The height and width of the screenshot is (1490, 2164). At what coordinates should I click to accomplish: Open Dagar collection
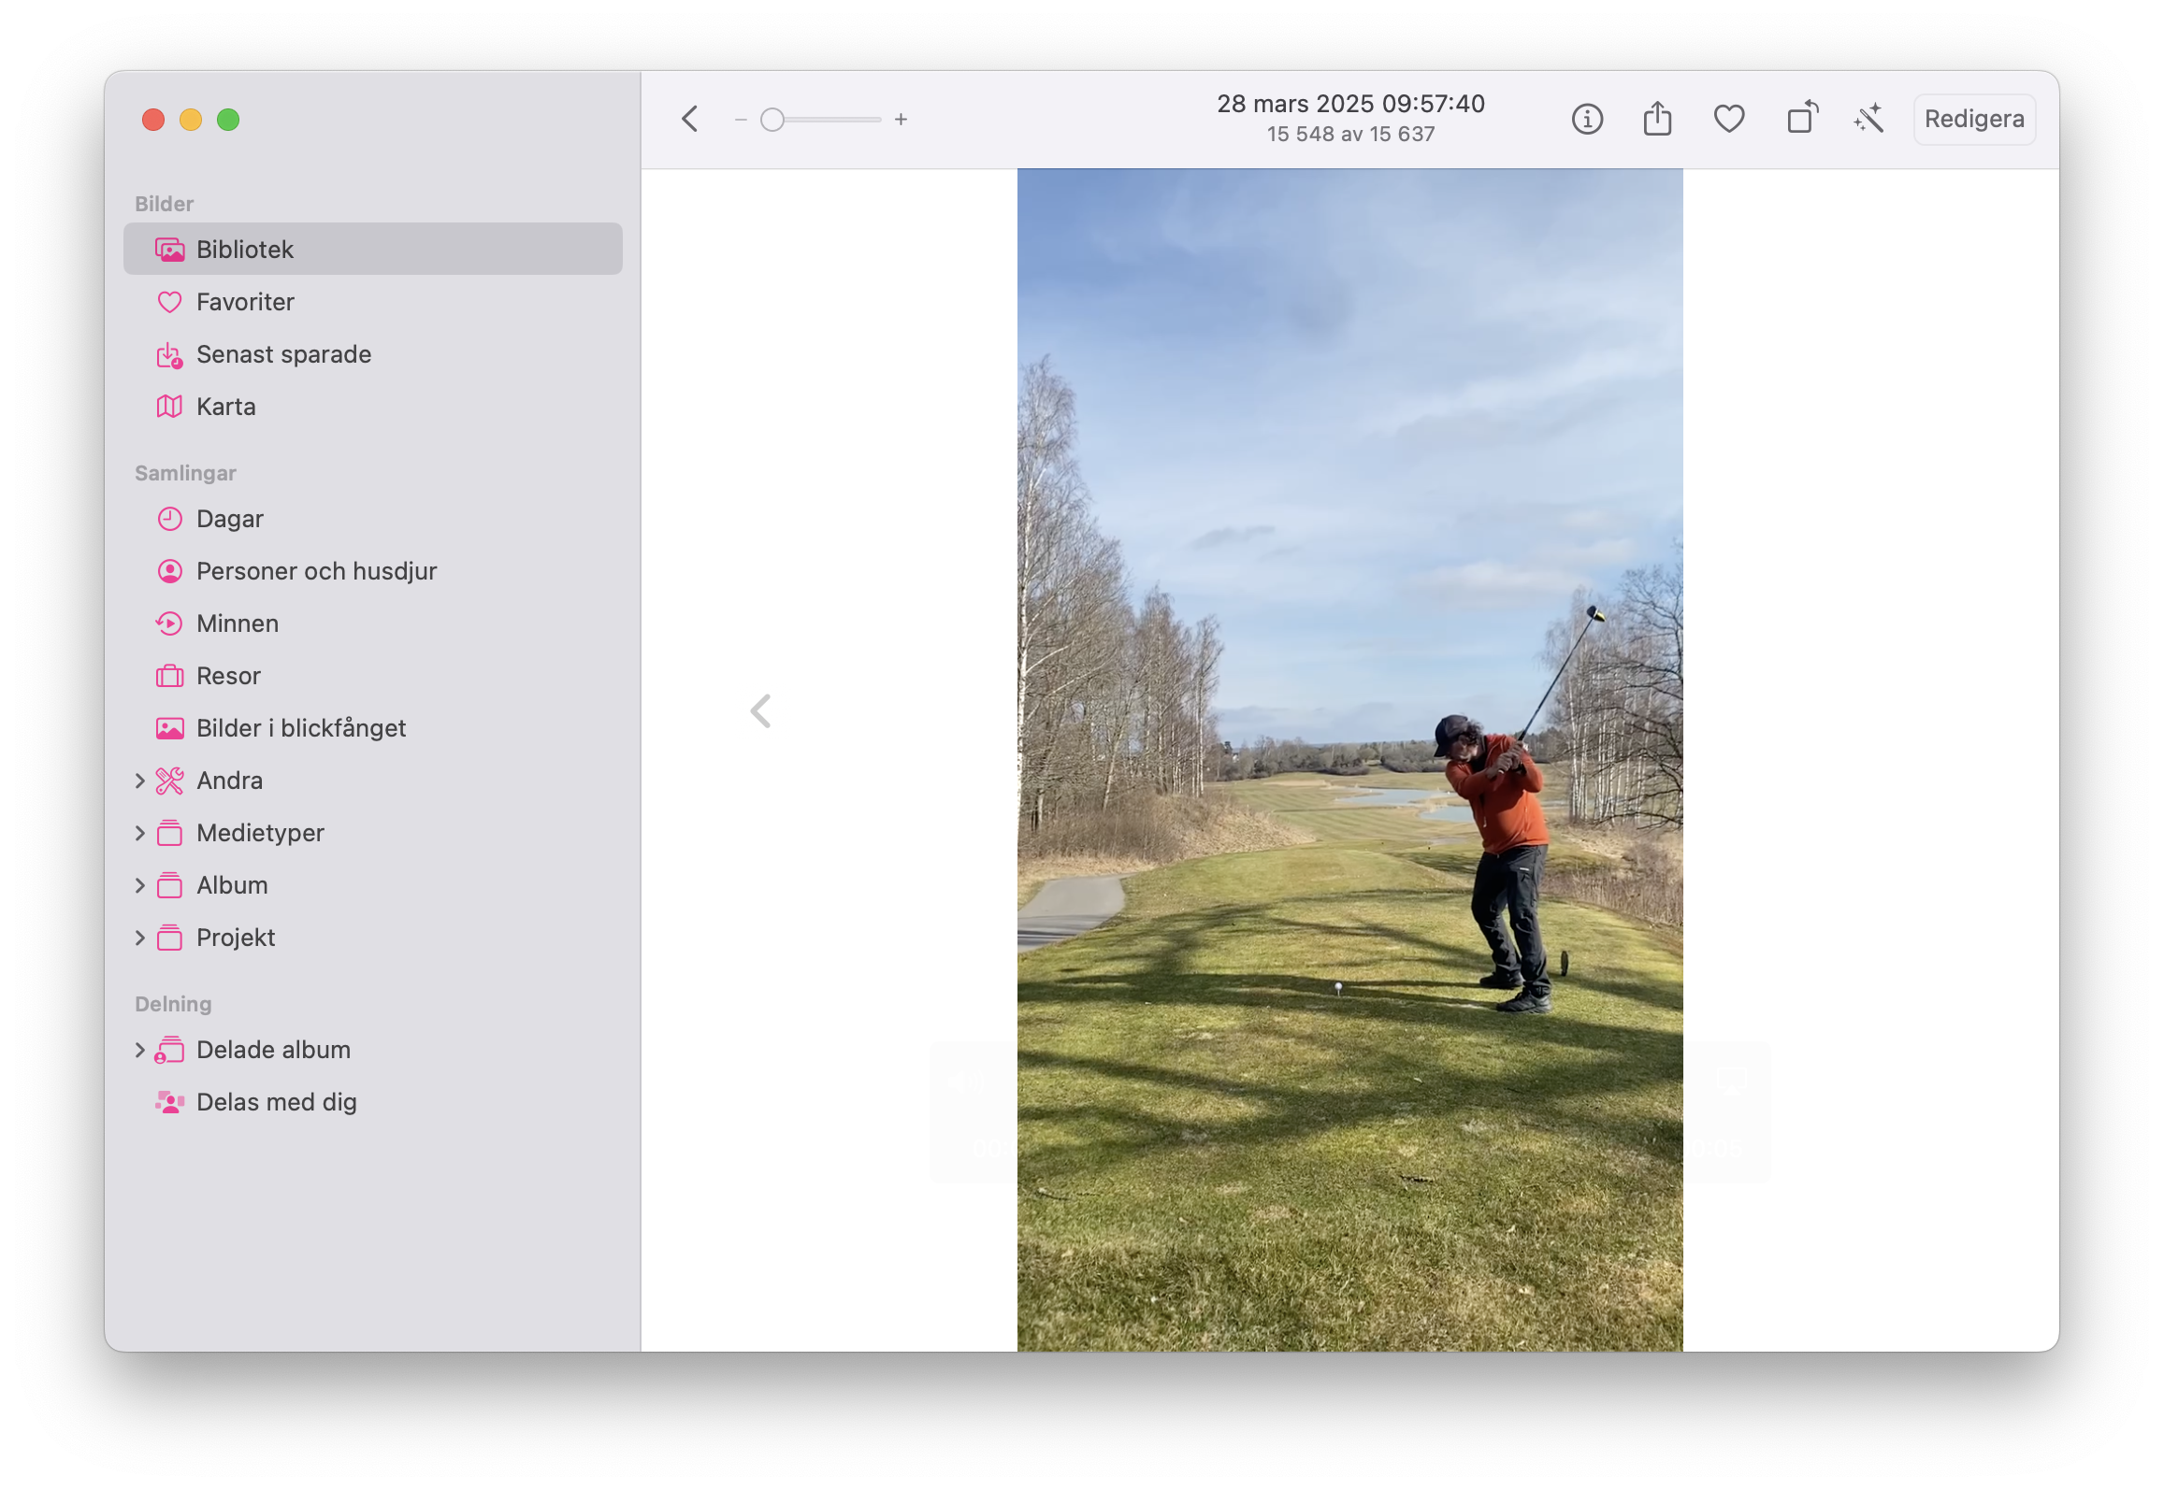tap(373, 519)
